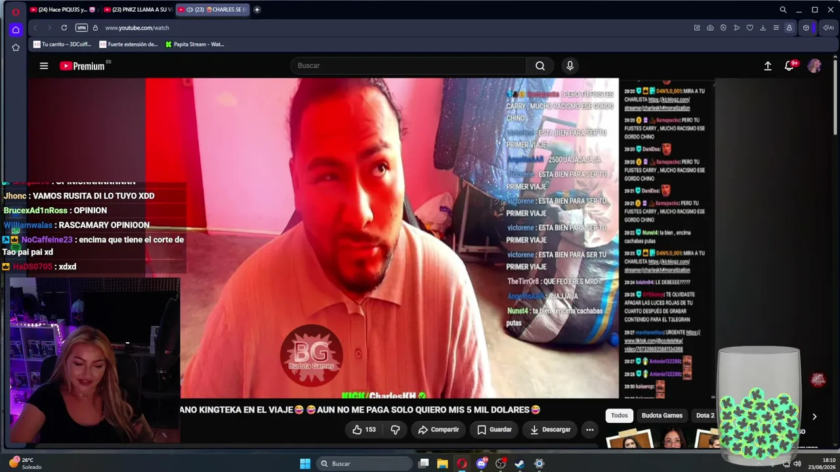This screenshot has width=840, height=472.
Task: Save video with Guardar button
Action: tap(494, 429)
